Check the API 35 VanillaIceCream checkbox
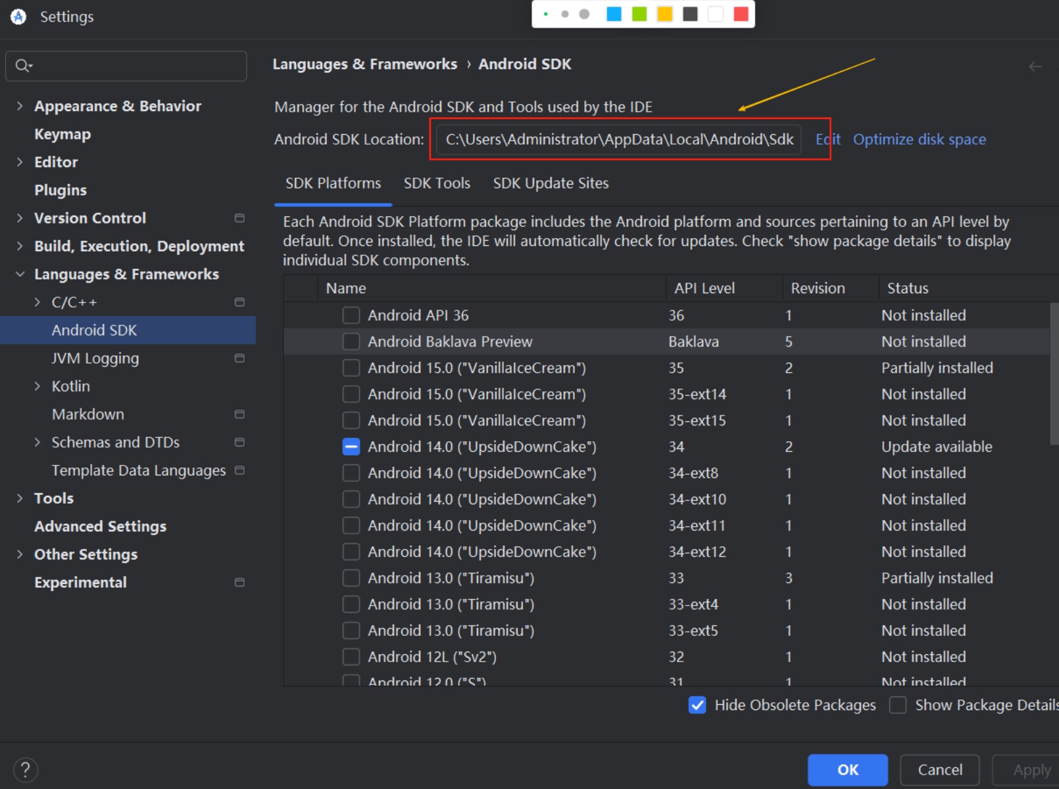This screenshot has height=789, width=1059. [x=351, y=368]
